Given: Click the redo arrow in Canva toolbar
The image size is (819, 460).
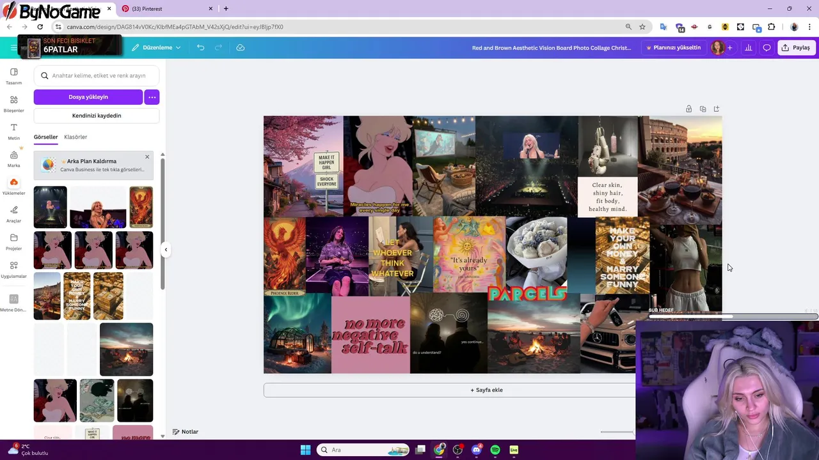Looking at the screenshot, I should coord(218,47).
